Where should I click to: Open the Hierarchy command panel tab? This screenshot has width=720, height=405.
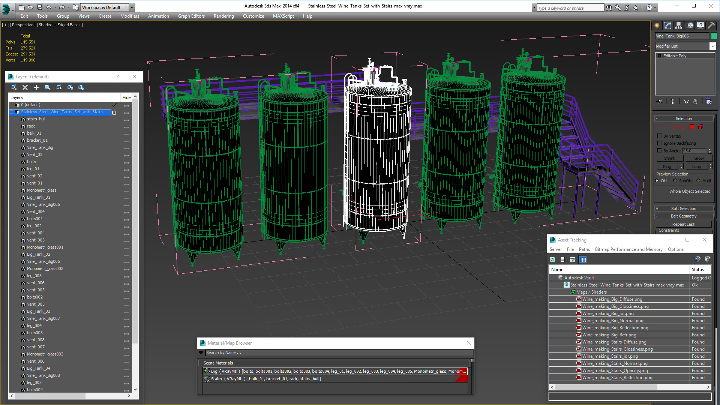[678, 25]
